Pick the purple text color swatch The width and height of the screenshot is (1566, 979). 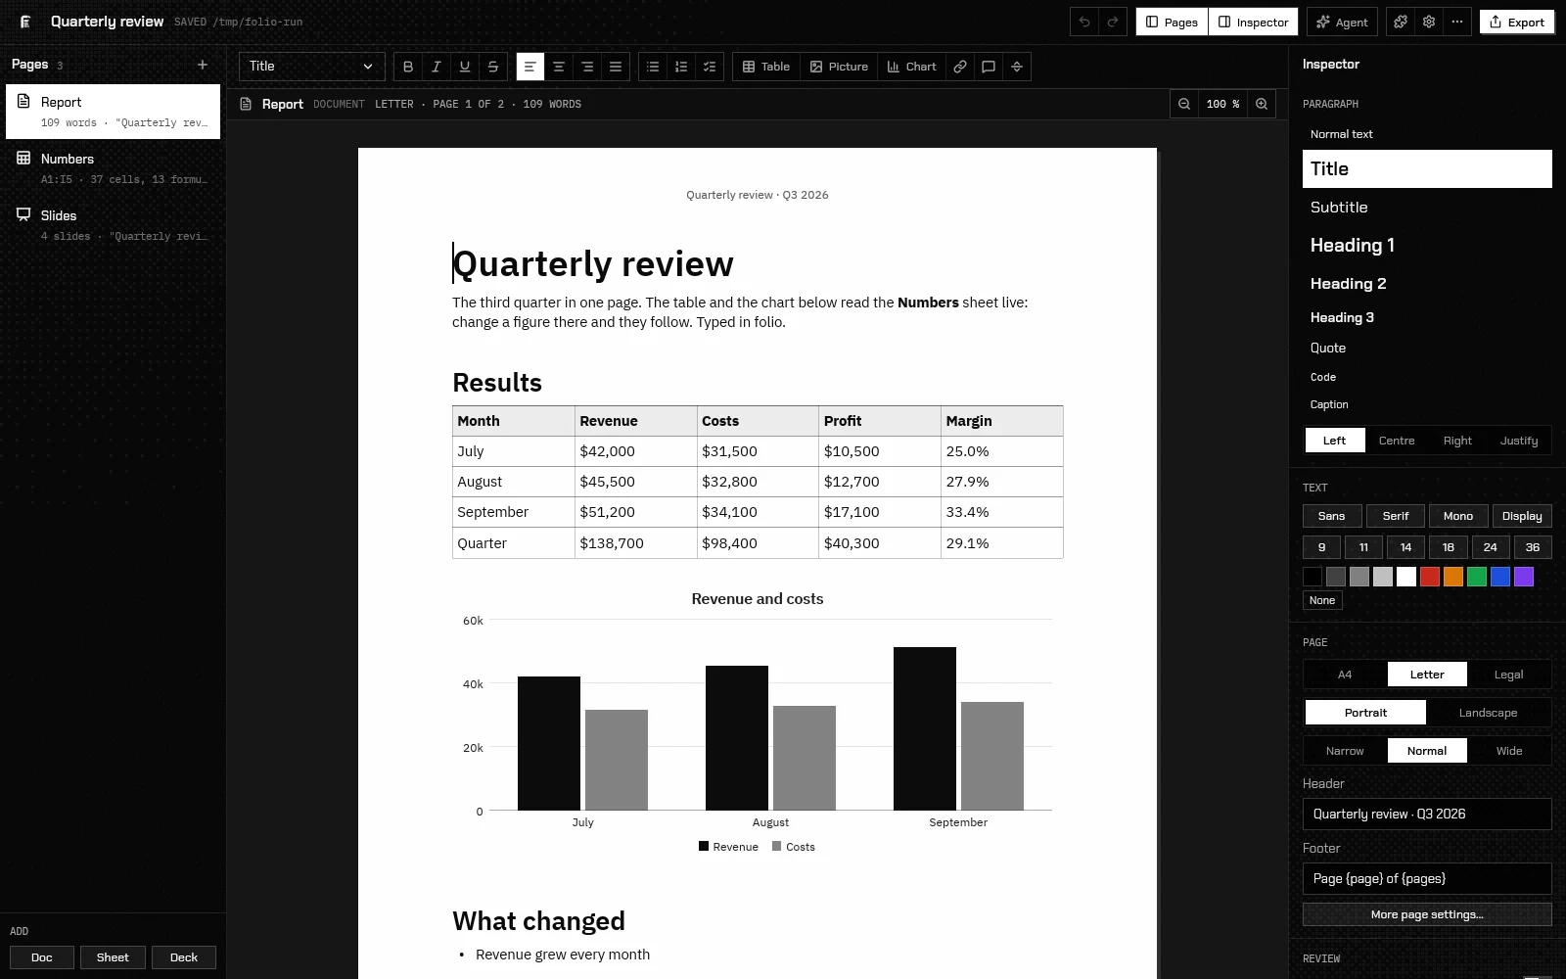click(1524, 577)
